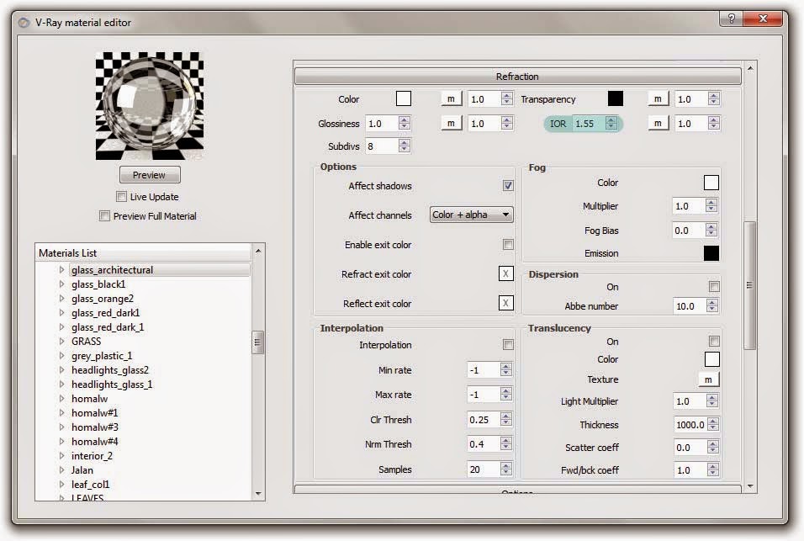Open the Fog Color swatch
This screenshot has height=541, width=804.
[x=711, y=183]
